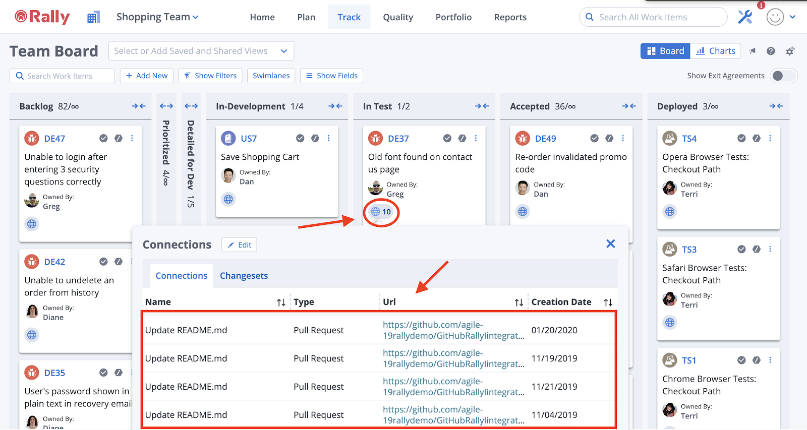Open the Shopping Team project dropdown
The width and height of the screenshot is (807, 430).
pos(157,17)
